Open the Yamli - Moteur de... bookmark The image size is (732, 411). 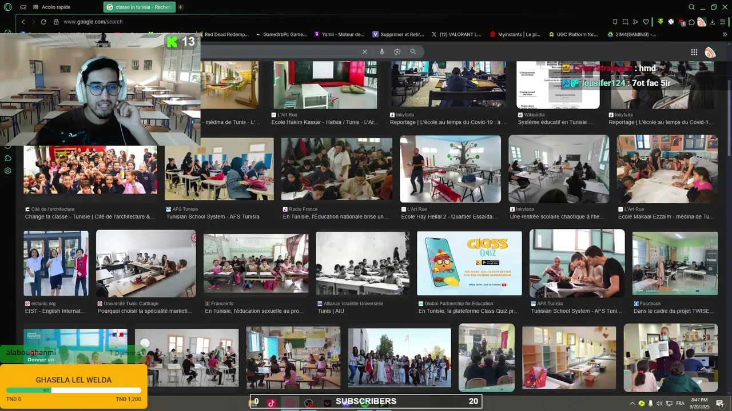[339, 34]
